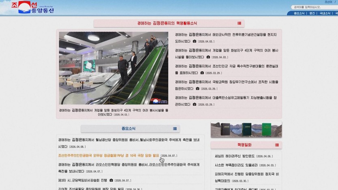Open the 경애하는 김정은동지의 혁명활동소식 section header
Screen dimensions: 338x190
pos(167,23)
